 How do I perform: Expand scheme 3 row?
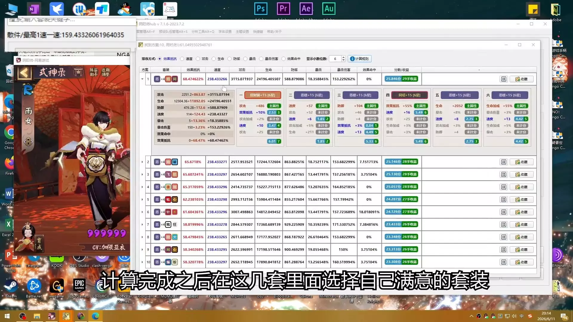point(142,174)
